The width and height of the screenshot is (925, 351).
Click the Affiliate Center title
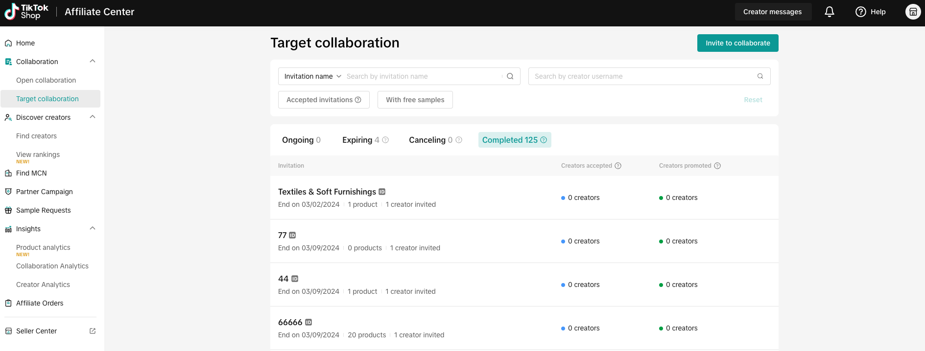[x=99, y=12]
